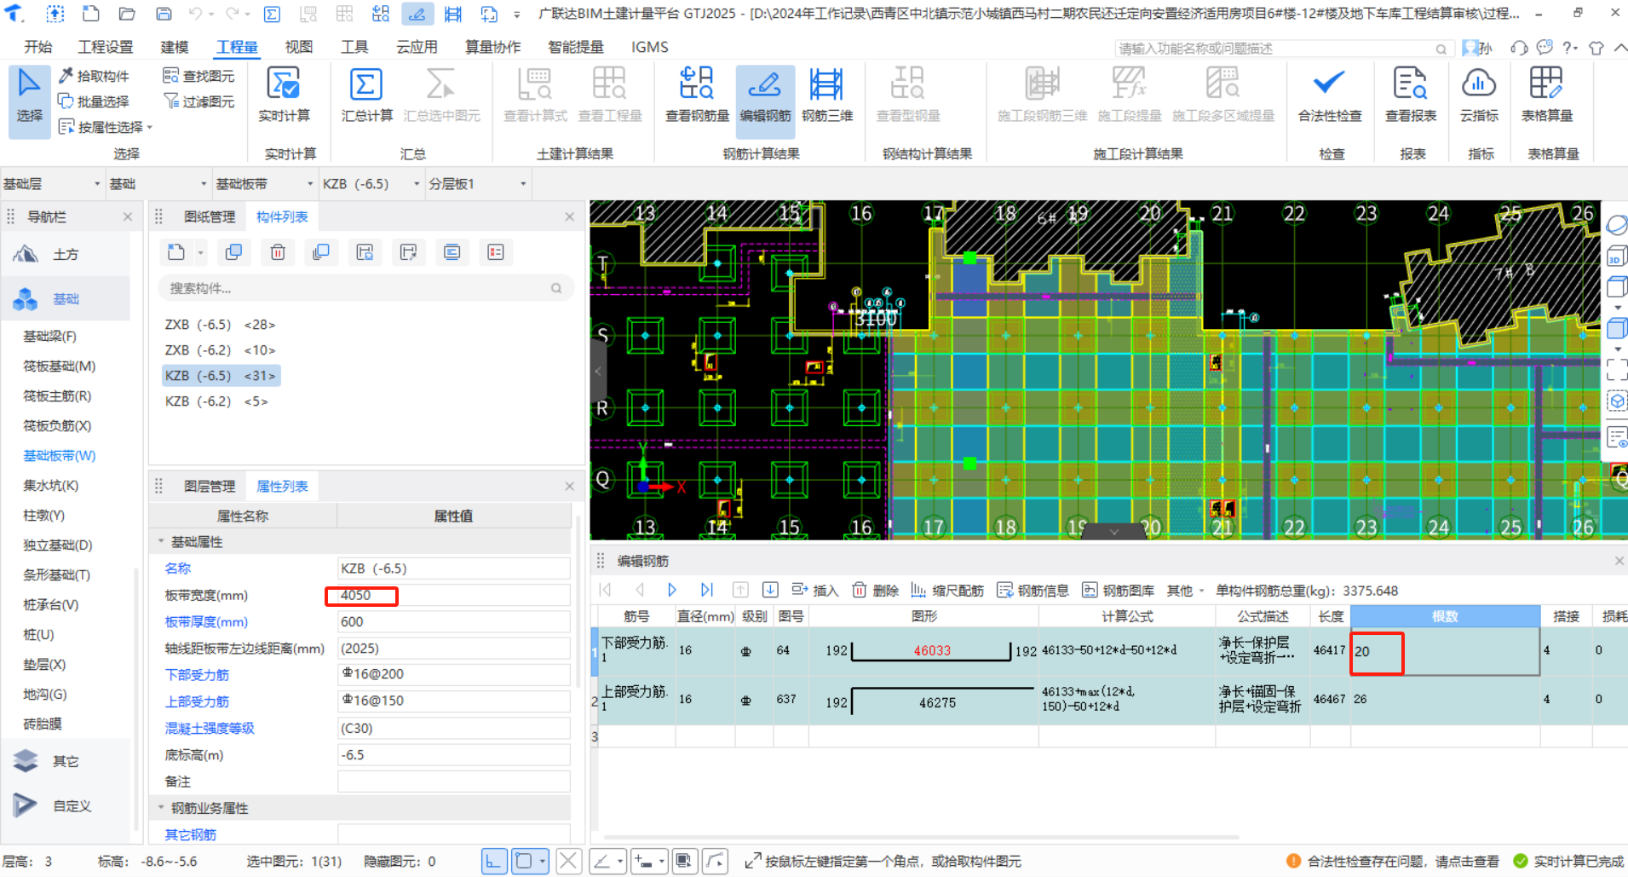1628x877 pixels.
Task: Click the save icon in title toolbar
Action: pos(164,14)
